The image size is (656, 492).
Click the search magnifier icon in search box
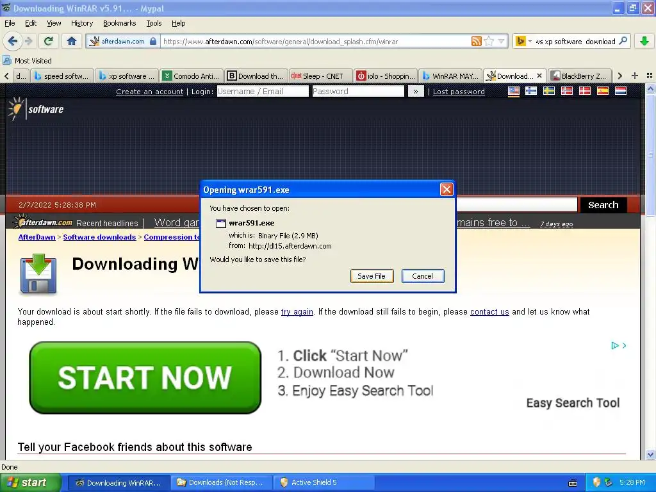tap(623, 41)
